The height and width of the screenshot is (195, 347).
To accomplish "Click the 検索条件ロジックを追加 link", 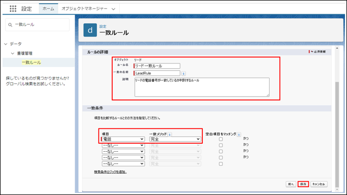I will click(x=110, y=172).
